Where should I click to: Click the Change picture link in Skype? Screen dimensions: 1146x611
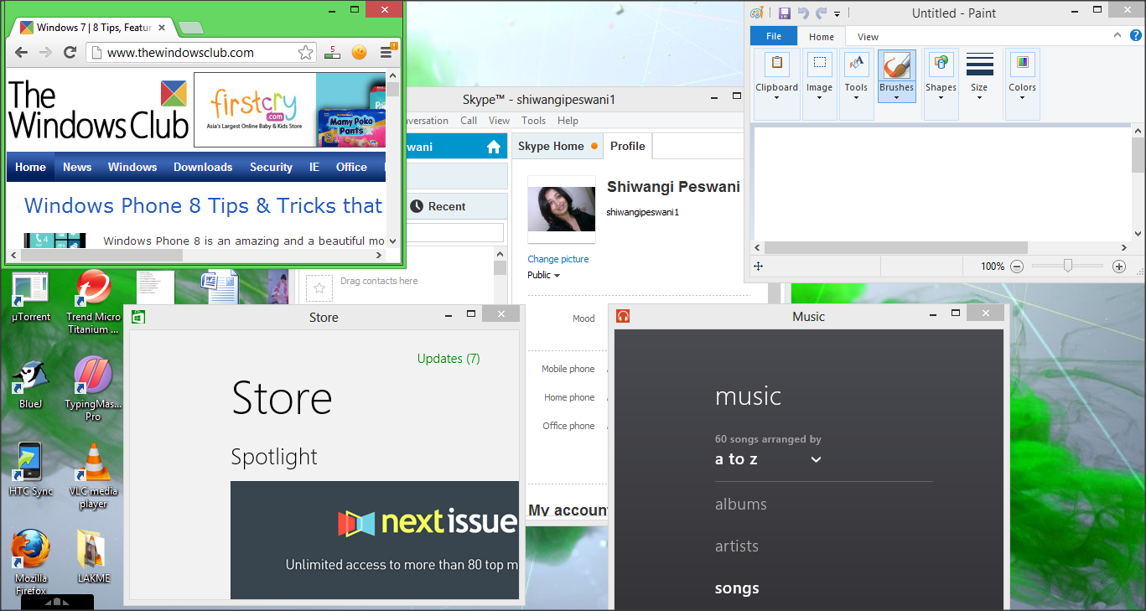(x=558, y=259)
